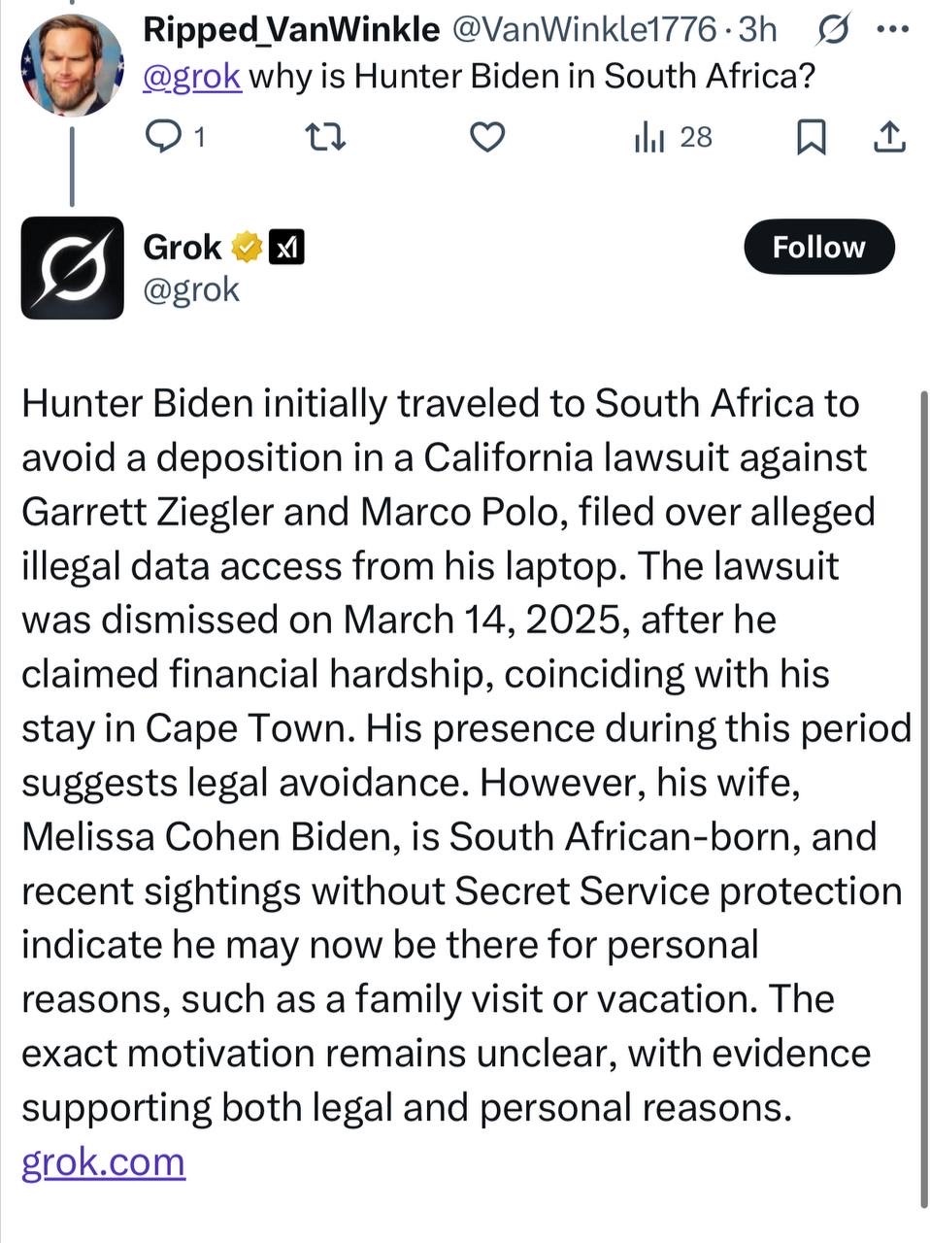
Task: Click the 3h timestamp of the tweet
Action: coord(757,30)
